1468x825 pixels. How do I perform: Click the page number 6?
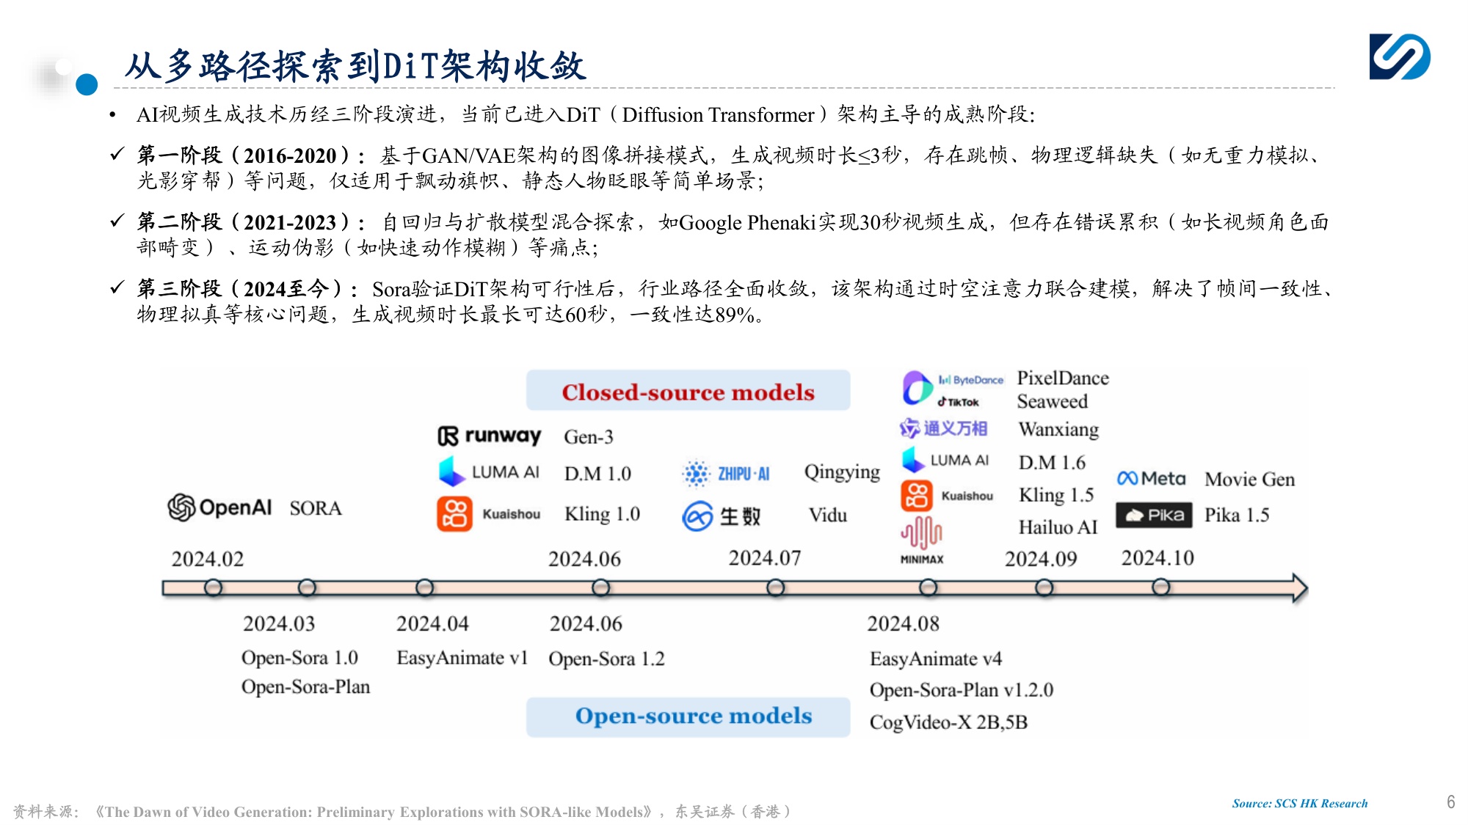click(1451, 802)
